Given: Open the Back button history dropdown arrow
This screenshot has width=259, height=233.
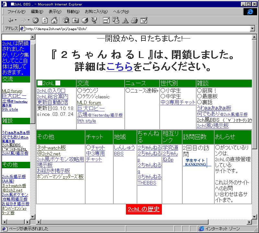Looking at the screenshot, I should click(x=16, y=20).
